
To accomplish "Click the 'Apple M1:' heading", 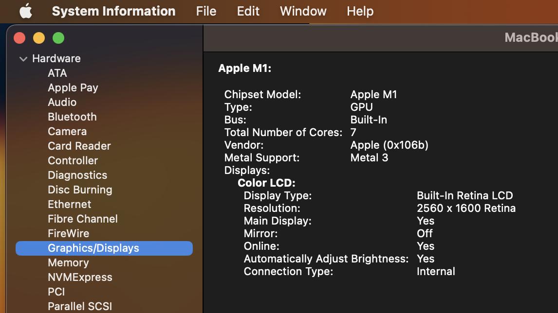I will click(x=245, y=68).
